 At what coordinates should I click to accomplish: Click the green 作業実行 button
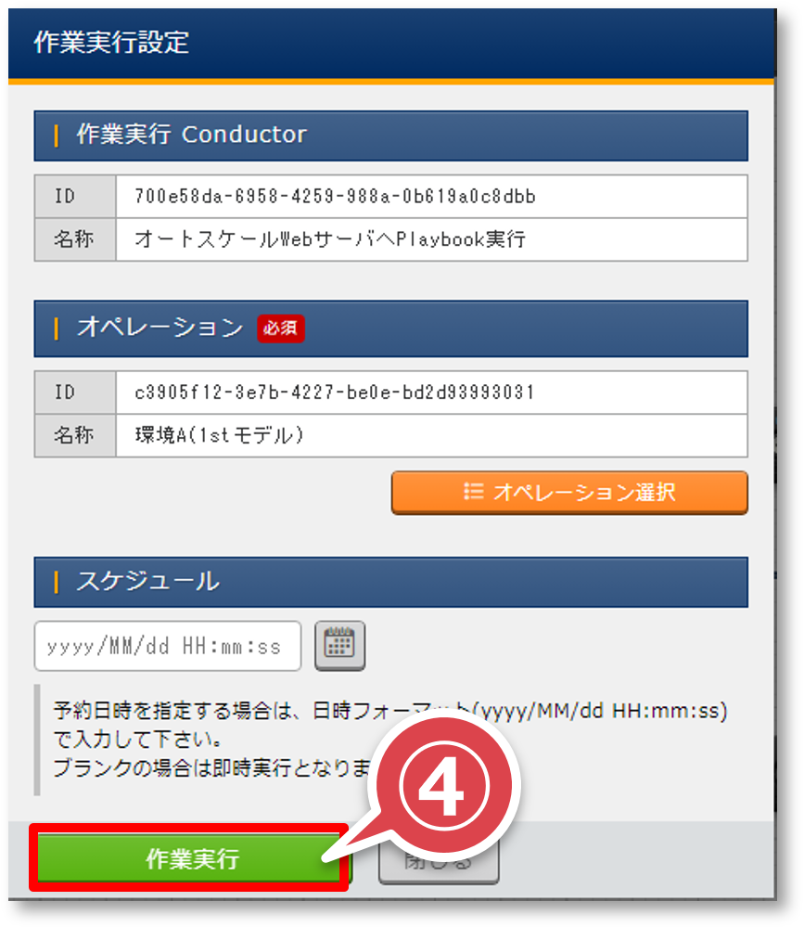(x=192, y=857)
